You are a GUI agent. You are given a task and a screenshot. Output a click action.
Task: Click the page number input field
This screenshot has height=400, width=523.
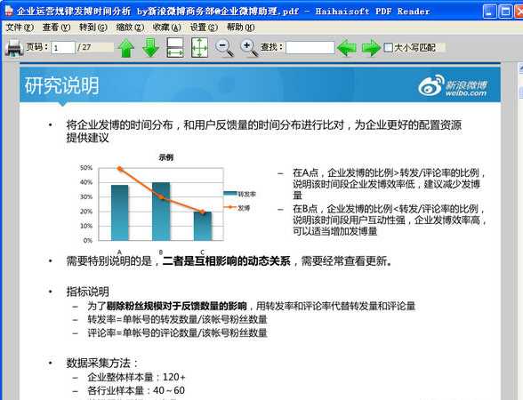[x=63, y=48]
